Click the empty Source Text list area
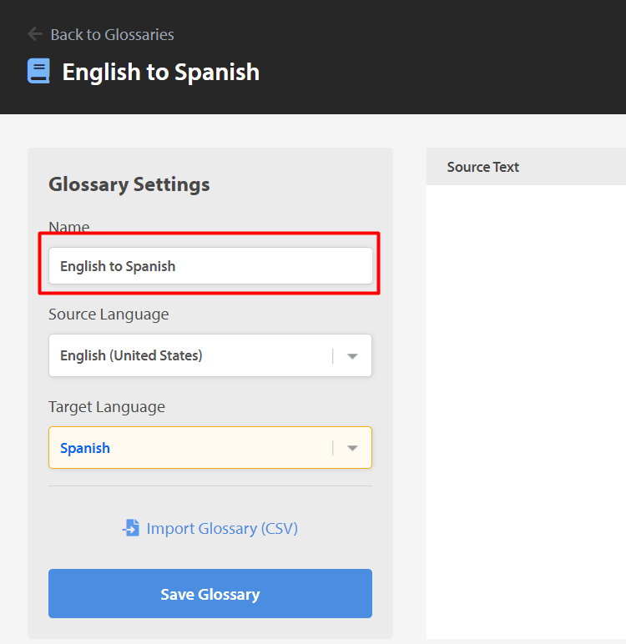This screenshot has width=626, height=644. point(526,410)
